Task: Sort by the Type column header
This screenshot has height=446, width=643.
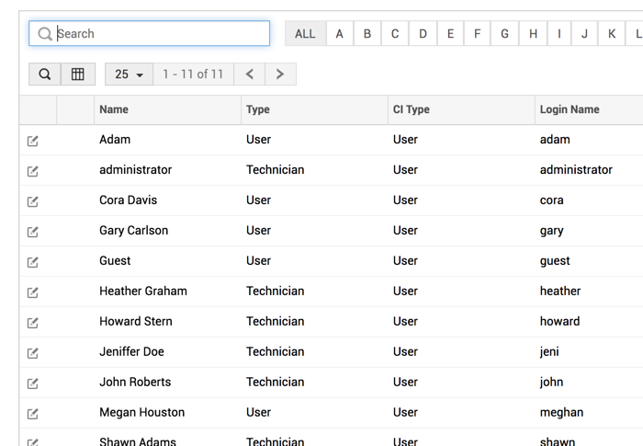Action: [258, 109]
